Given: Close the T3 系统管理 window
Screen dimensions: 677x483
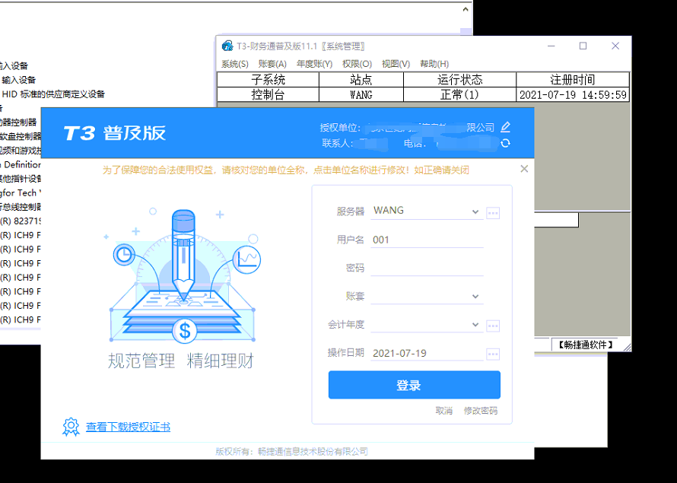Looking at the screenshot, I should 615,46.
